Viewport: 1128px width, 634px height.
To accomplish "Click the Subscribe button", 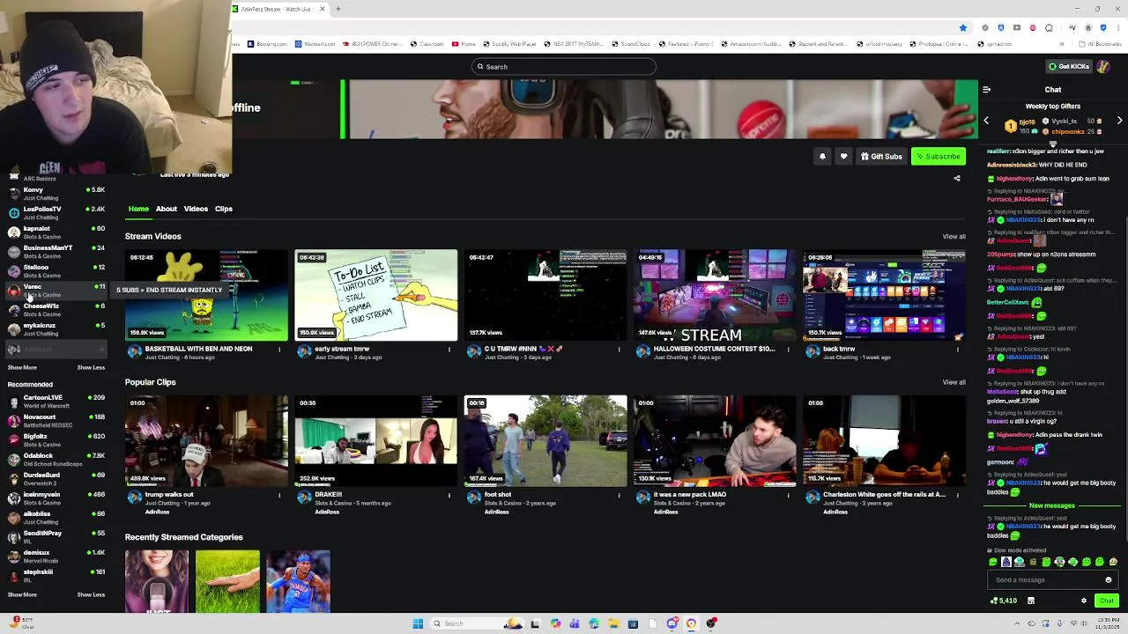I will pos(939,157).
